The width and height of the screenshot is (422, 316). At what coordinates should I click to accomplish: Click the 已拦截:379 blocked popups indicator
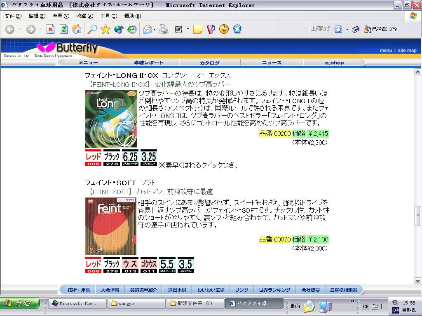[x=380, y=29]
